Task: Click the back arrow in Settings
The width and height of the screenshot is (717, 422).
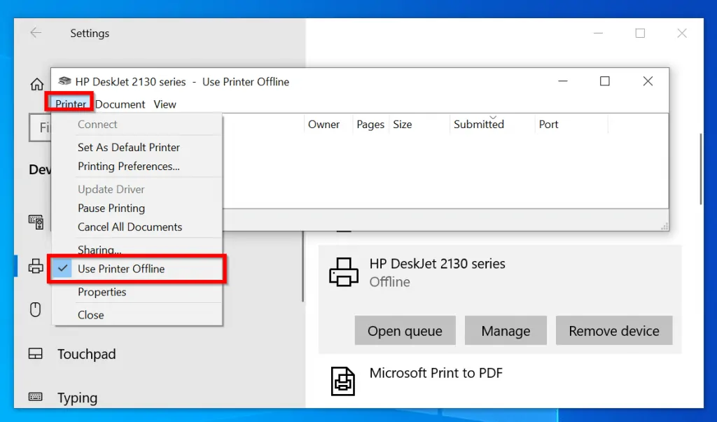Action: [x=36, y=33]
